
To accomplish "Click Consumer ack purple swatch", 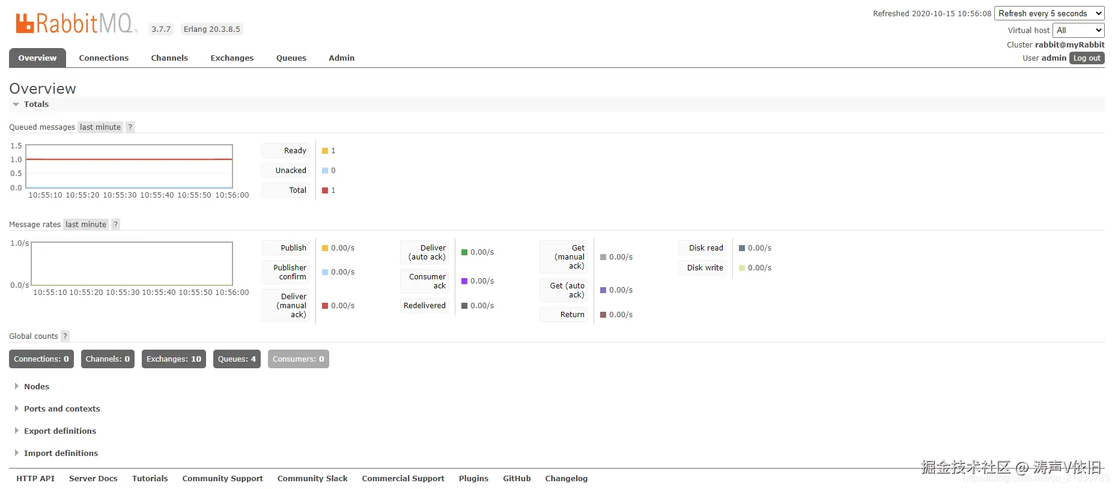I will click(x=464, y=281).
